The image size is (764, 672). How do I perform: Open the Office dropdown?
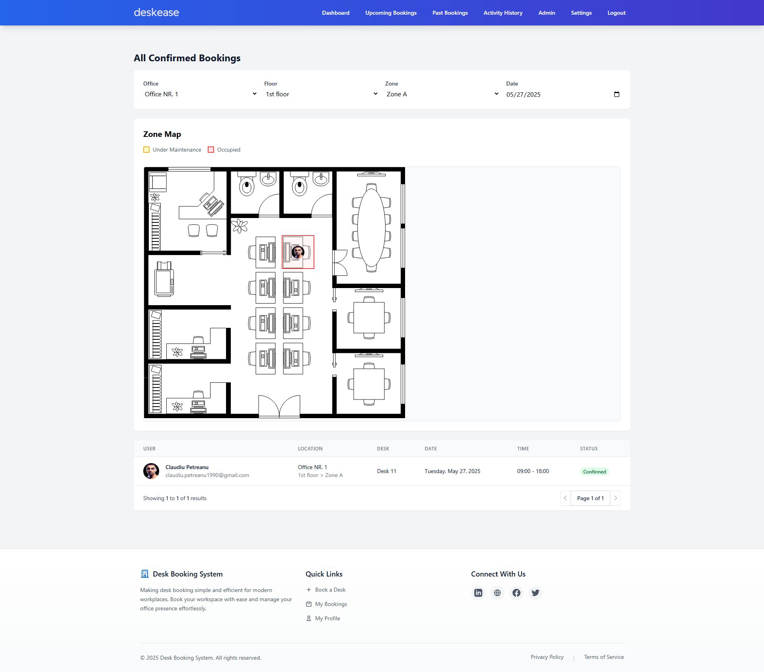point(201,94)
